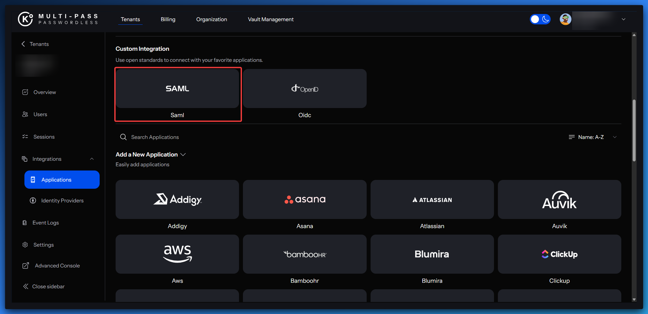Click the Identity Providers icon
The image size is (648, 314).
(x=33, y=200)
